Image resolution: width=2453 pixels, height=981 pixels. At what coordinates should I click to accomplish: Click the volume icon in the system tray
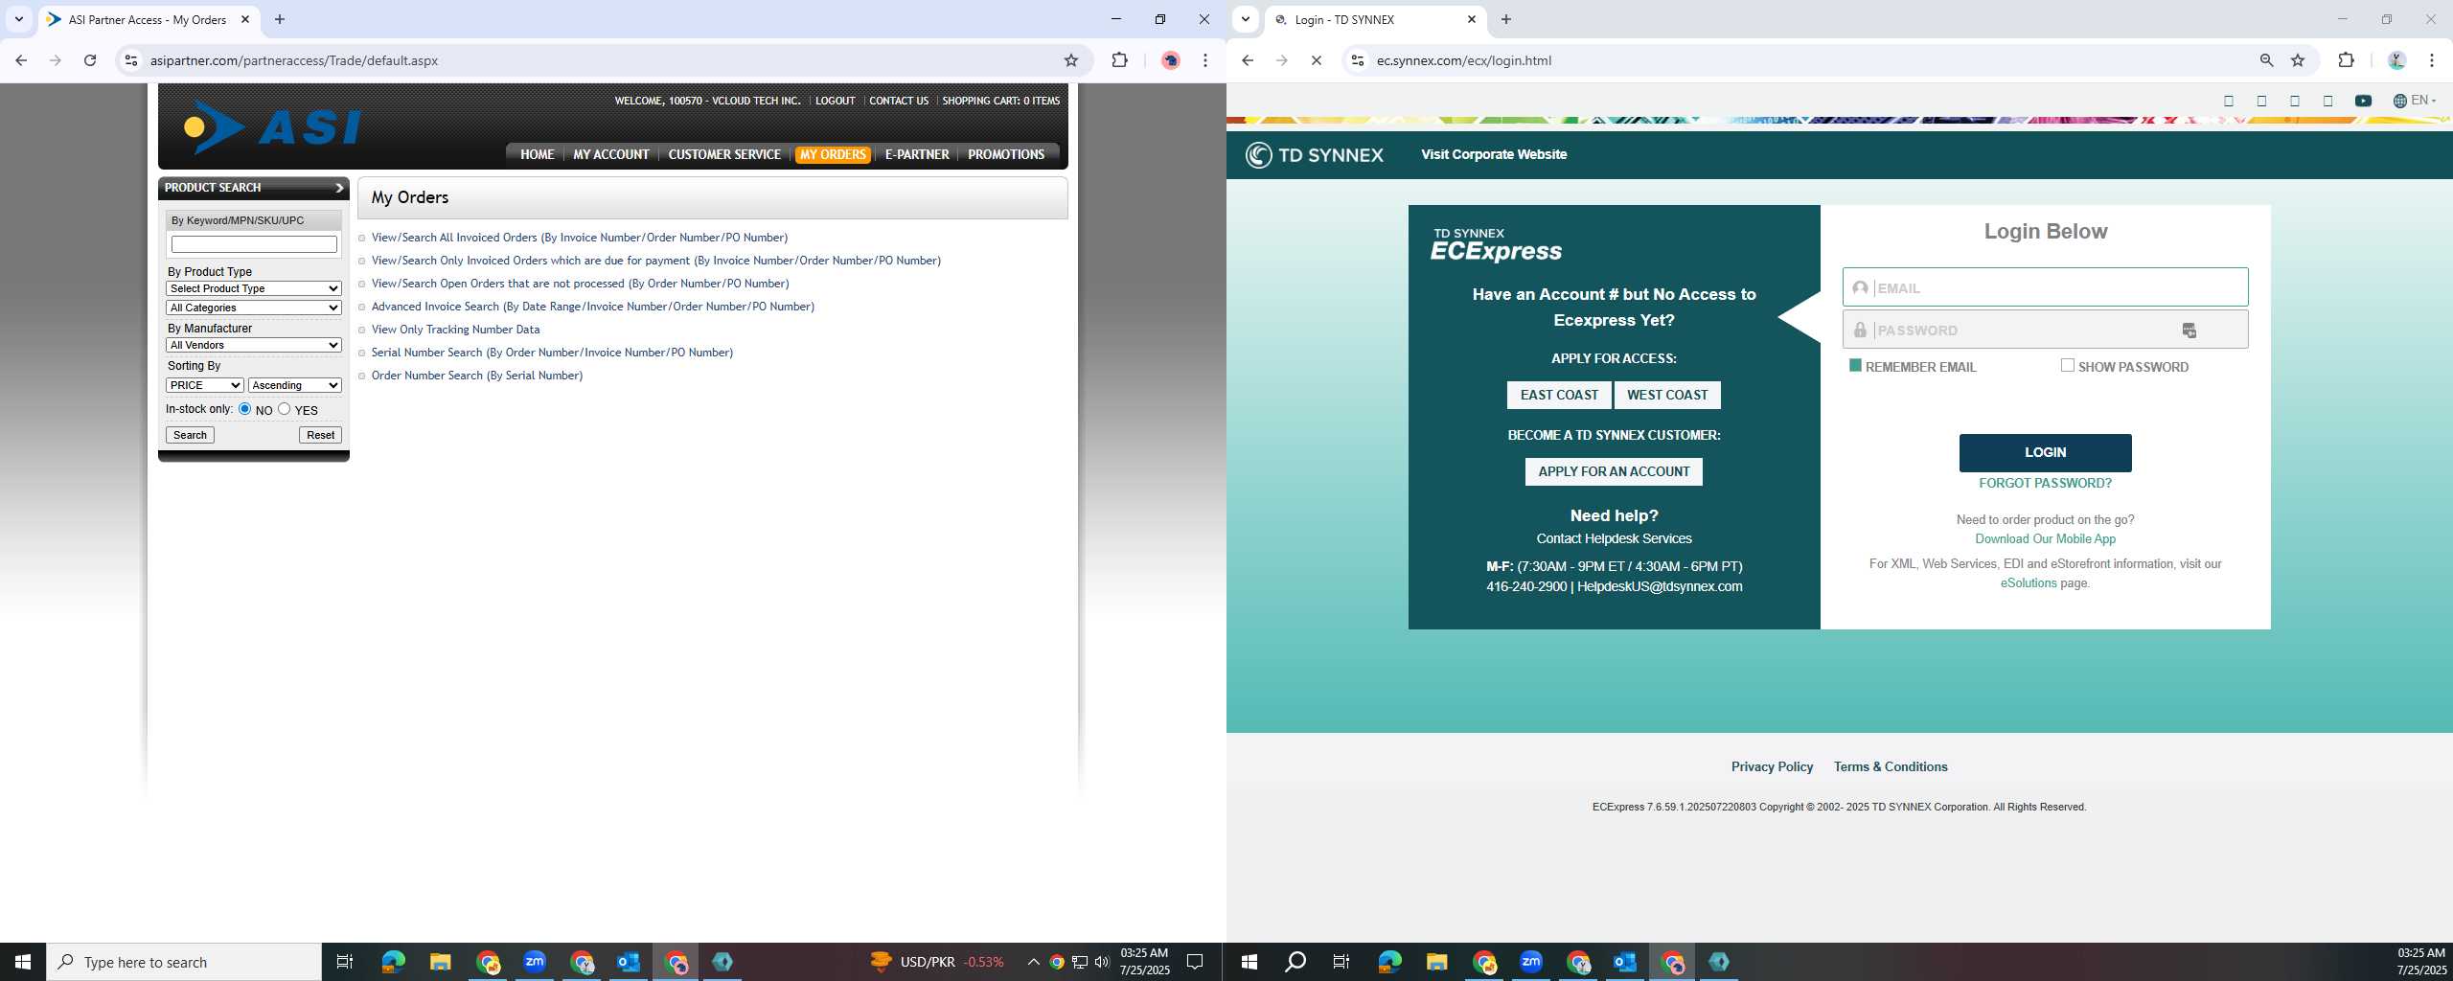[1102, 962]
